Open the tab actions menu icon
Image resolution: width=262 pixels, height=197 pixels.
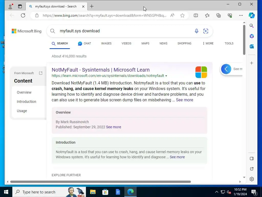pyautogui.click(x=20, y=6)
